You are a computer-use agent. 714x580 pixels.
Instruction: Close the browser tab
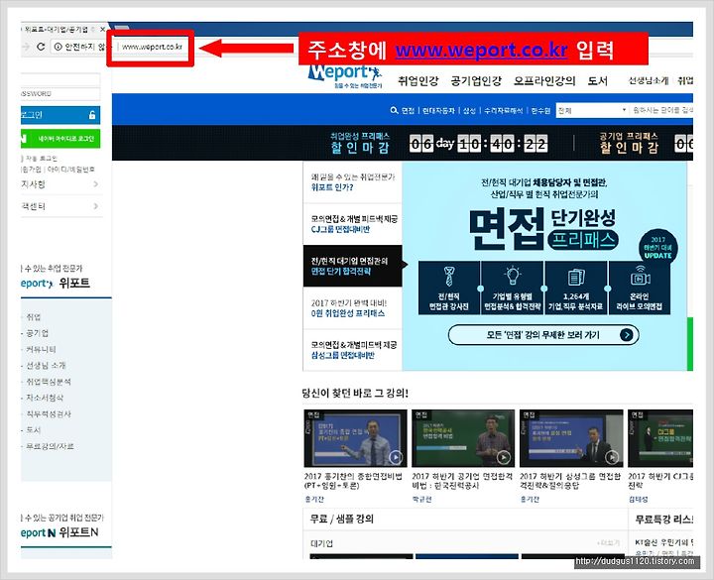[x=102, y=29]
